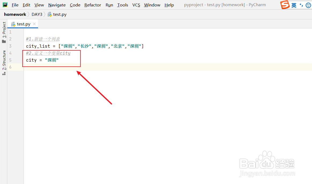
Task: Open the Run menu
Action: pos(109,5)
